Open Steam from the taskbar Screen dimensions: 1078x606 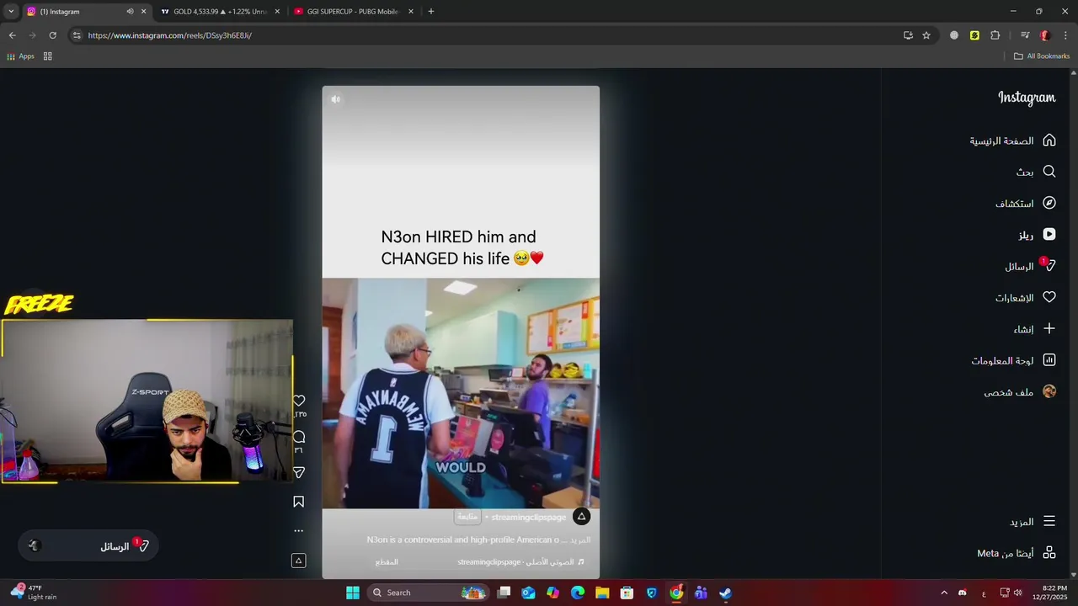pyautogui.click(x=725, y=593)
